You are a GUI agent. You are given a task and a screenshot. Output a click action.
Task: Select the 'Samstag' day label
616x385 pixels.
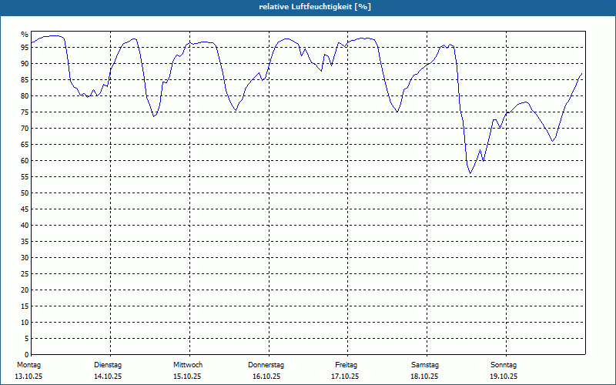425,365
